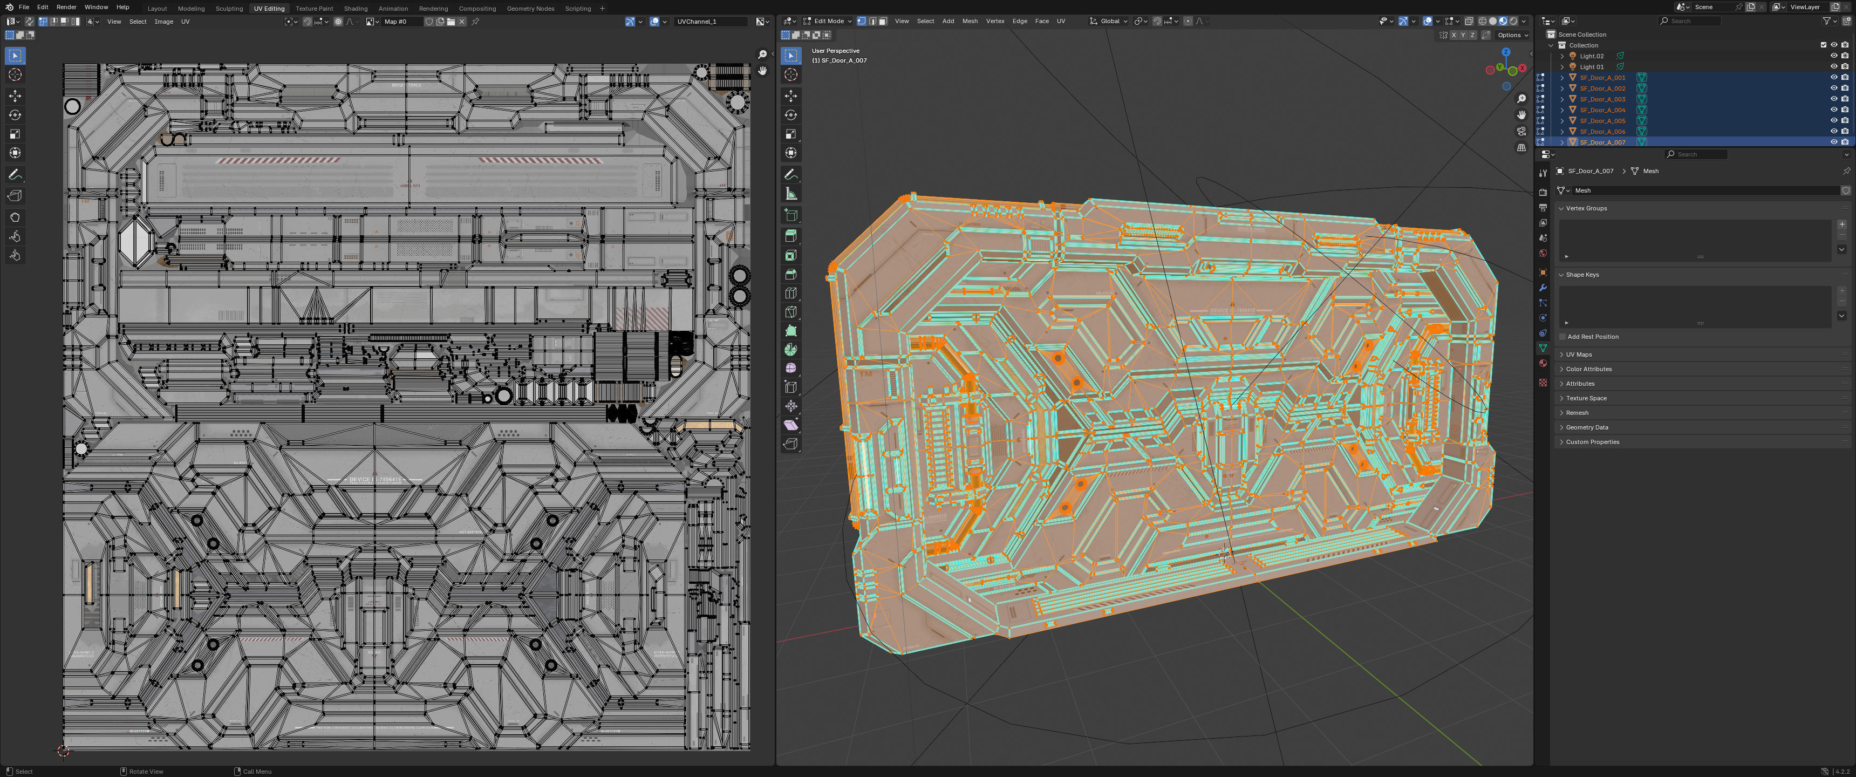Select the Smooth tool

click(791, 369)
